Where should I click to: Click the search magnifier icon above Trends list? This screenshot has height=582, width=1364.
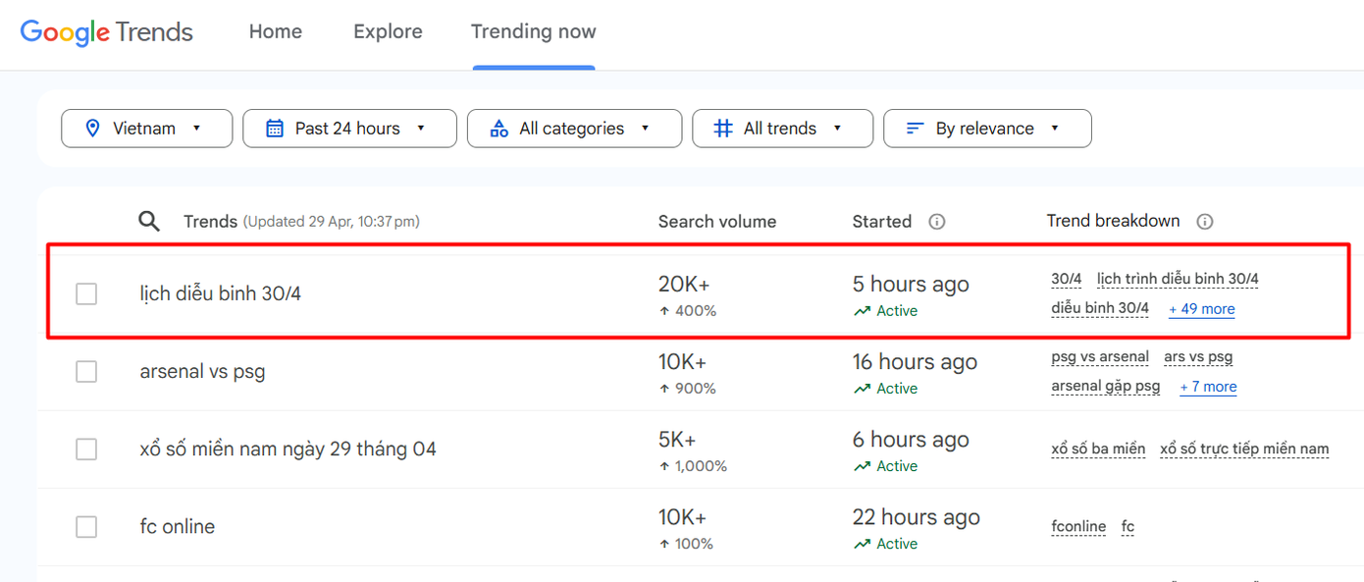149,221
